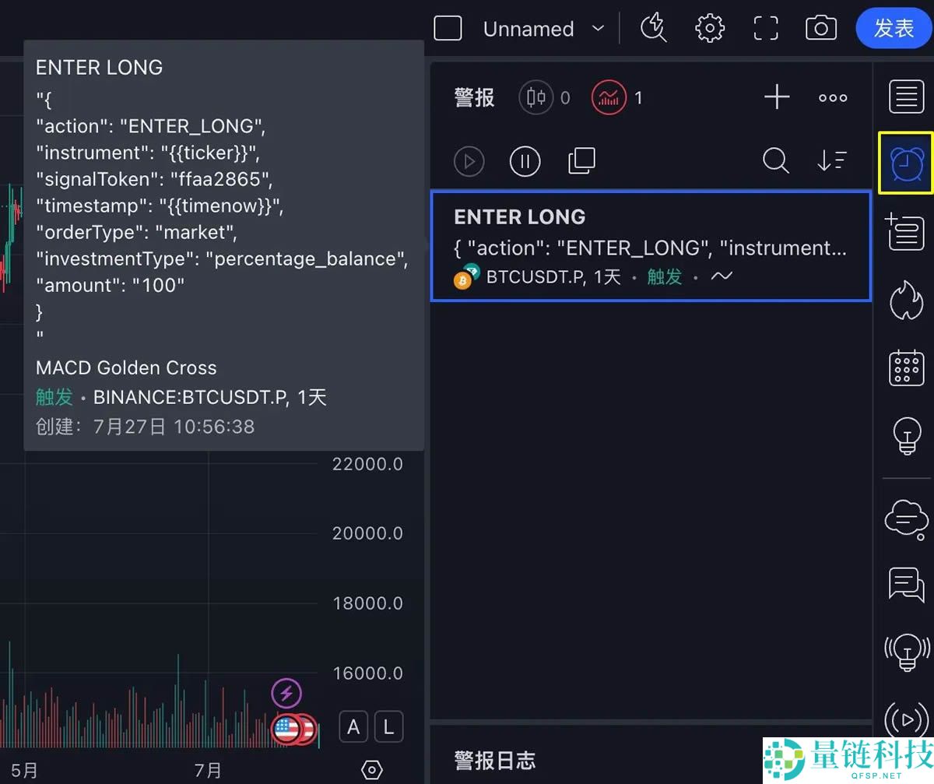
Task: Toggle the A indicator button on the chart
Action: 353,726
